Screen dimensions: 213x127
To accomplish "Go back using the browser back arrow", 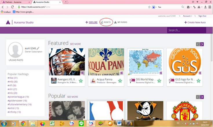I will (3, 7).
